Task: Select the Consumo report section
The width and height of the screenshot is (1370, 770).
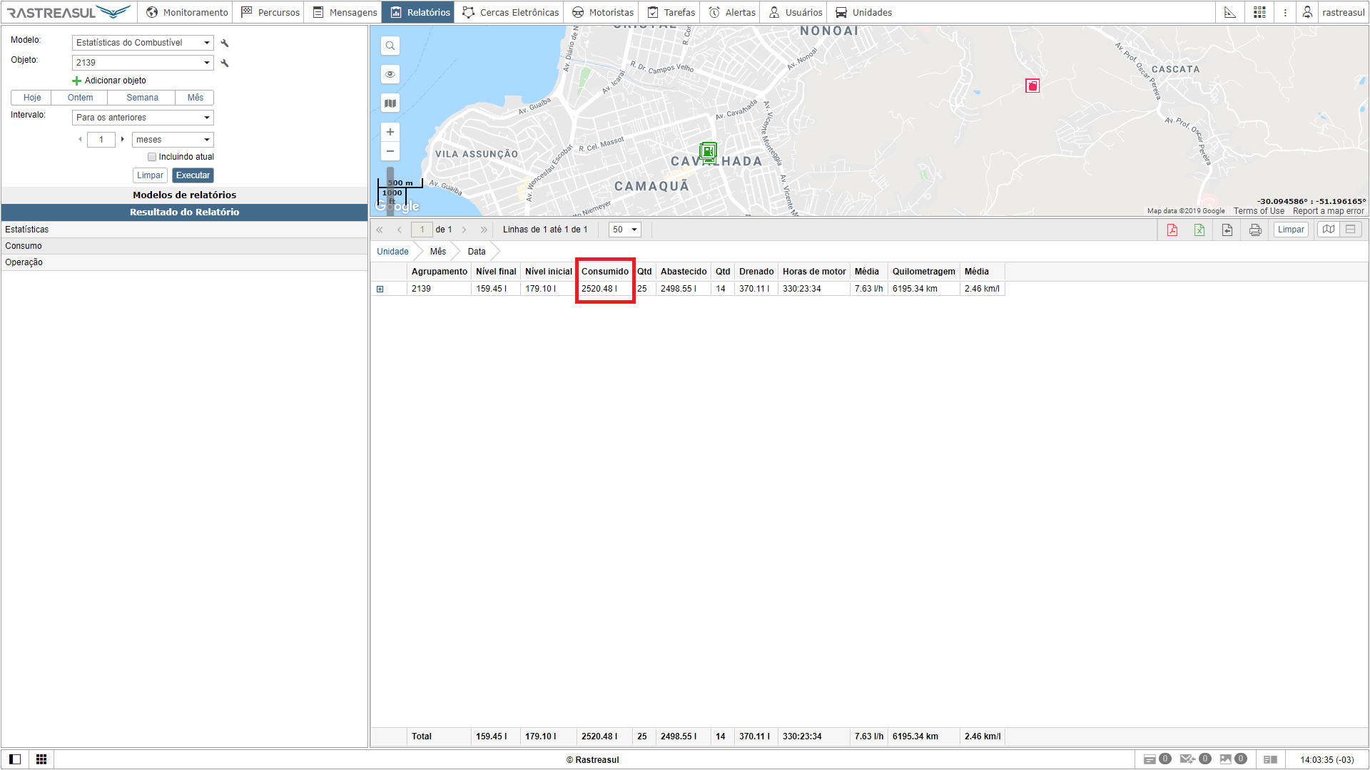Action: coord(24,246)
